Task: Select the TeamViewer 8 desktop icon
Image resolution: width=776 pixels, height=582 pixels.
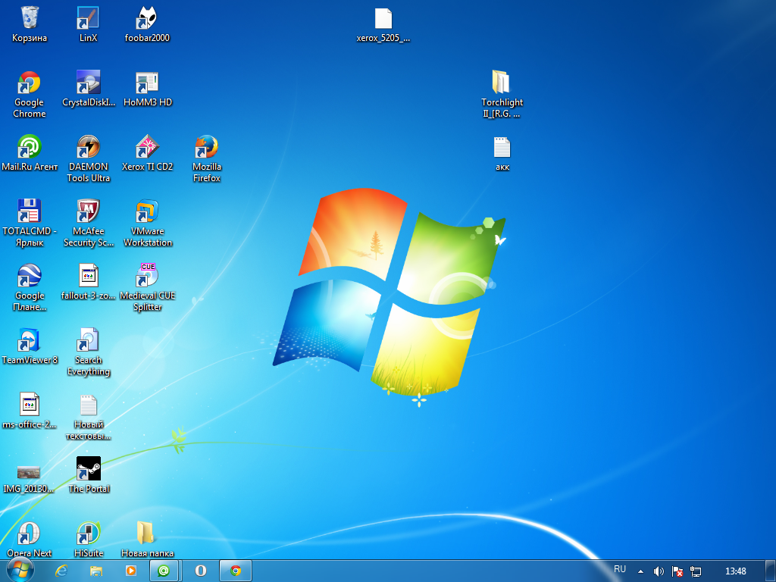Action: point(29,340)
